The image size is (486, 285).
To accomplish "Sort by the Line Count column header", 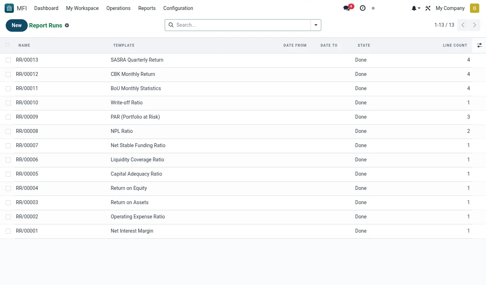I will (455, 45).
